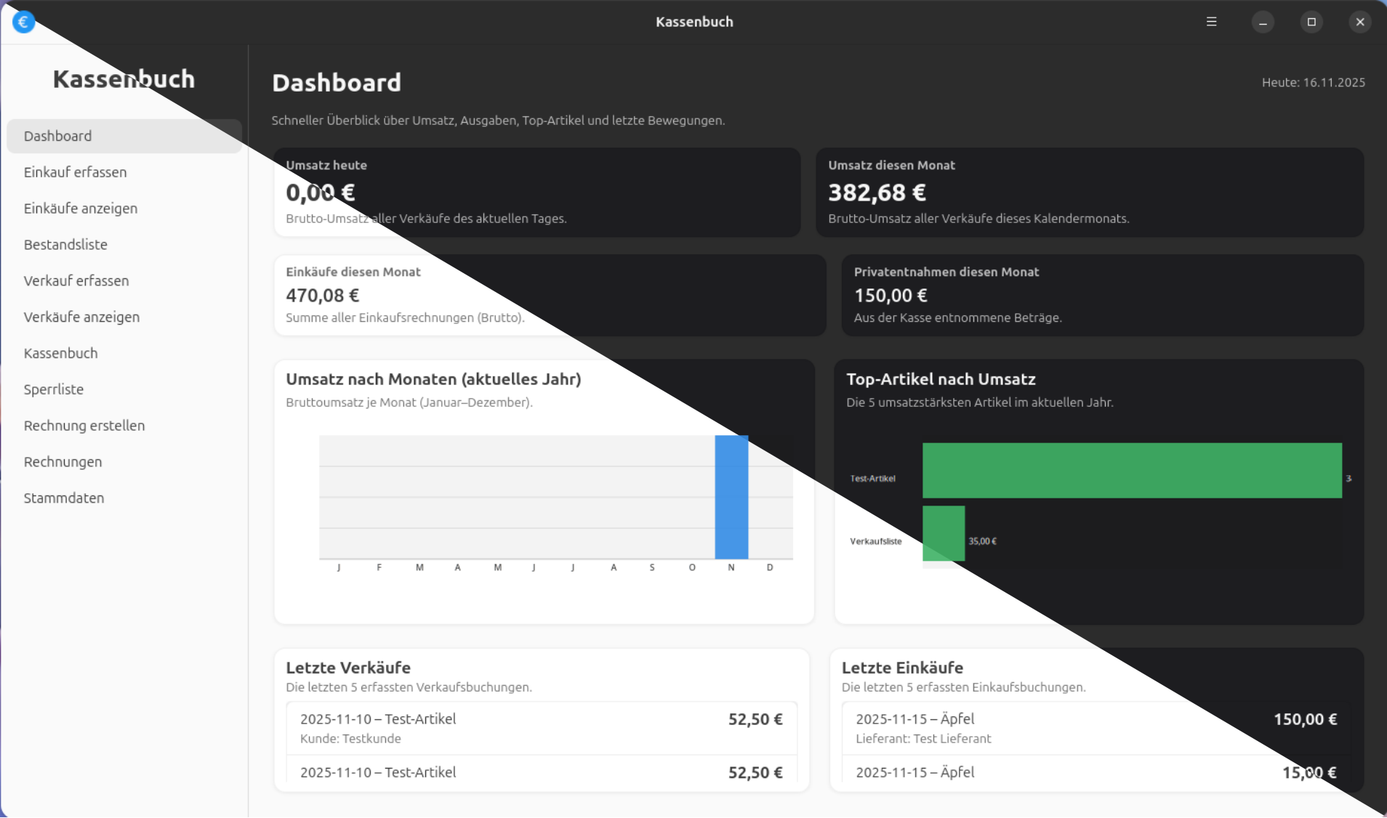
Task: Click the Privatentnahmen diesen Monat card
Action: pos(1100,295)
